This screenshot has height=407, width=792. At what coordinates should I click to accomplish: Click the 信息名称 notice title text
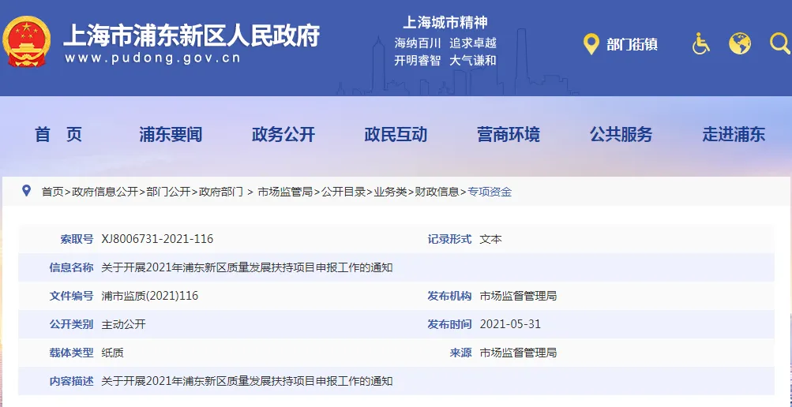pos(247,267)
